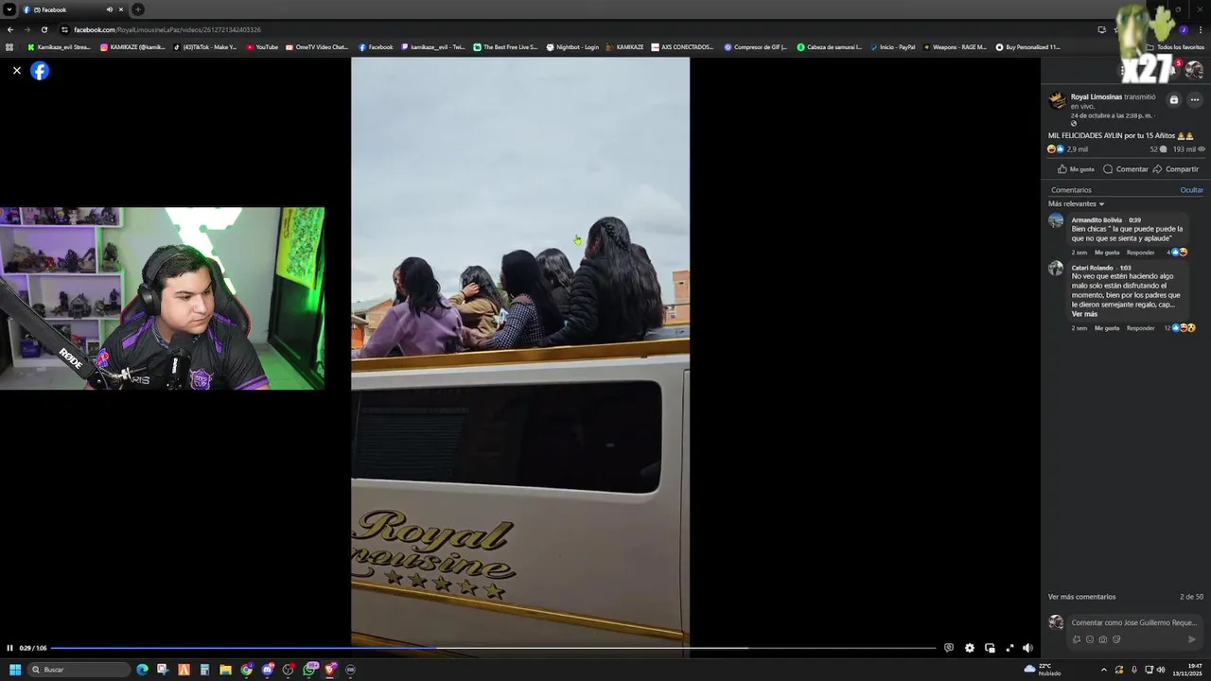The height and width of the screenshot is (681, 1211).
Task: Hide comments with Ocultar link
Action: click(x=1191, y=190)
